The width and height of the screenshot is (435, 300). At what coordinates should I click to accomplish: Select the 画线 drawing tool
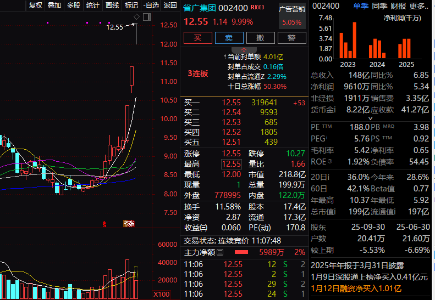[112, 5]
